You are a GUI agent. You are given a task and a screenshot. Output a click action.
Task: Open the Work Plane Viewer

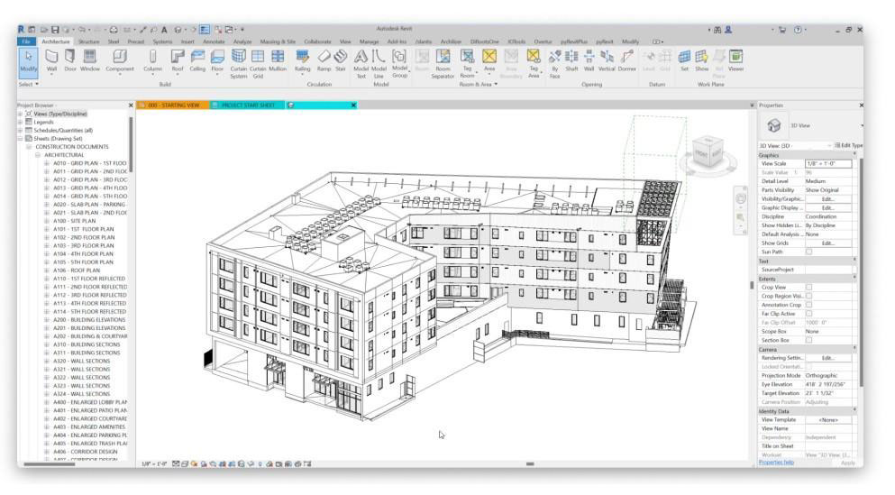pyautogui.click(x=735, y=59)
